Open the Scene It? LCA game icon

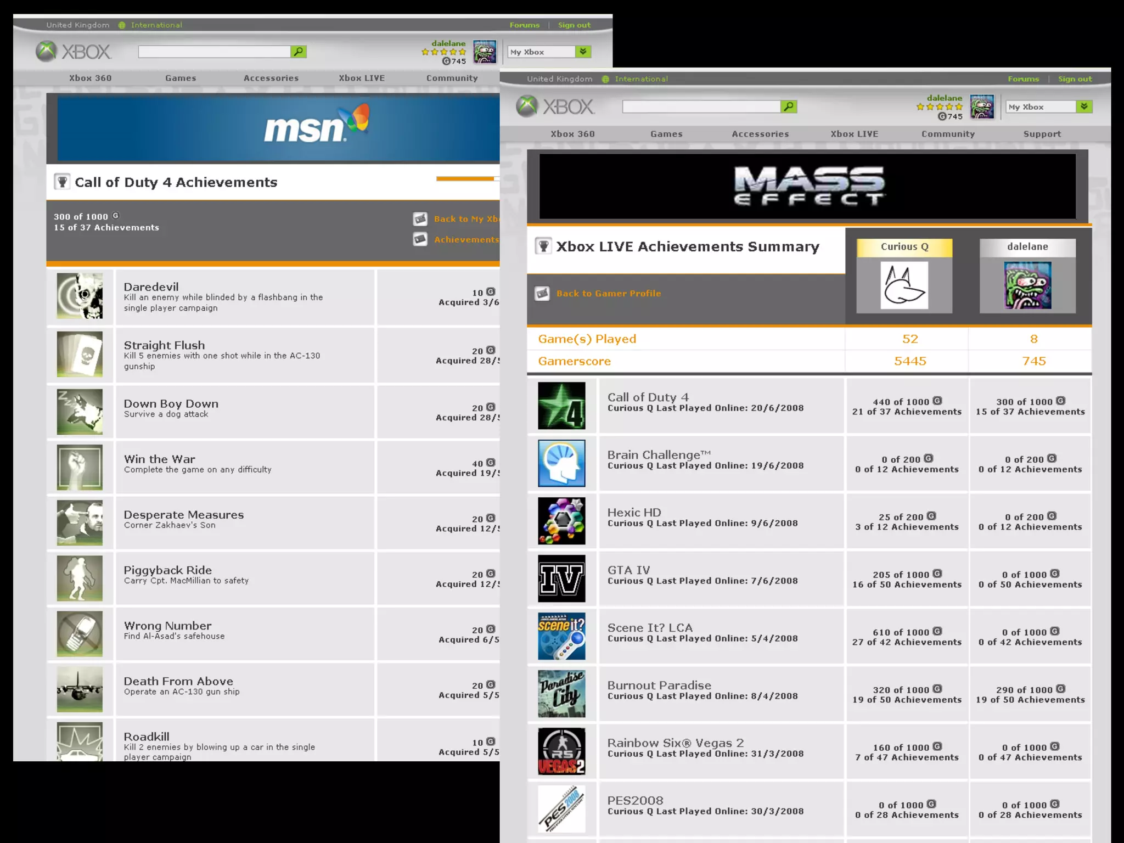[x=561, y=636]
